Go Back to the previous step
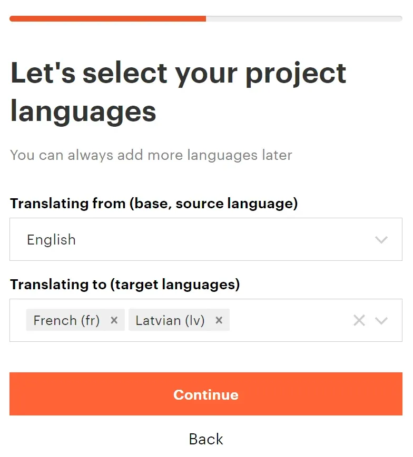413x457 pixels. click(x=205, y=439)
